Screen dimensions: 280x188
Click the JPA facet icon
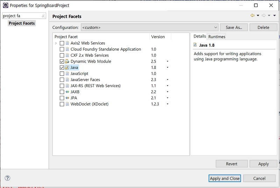click(68, 98)
